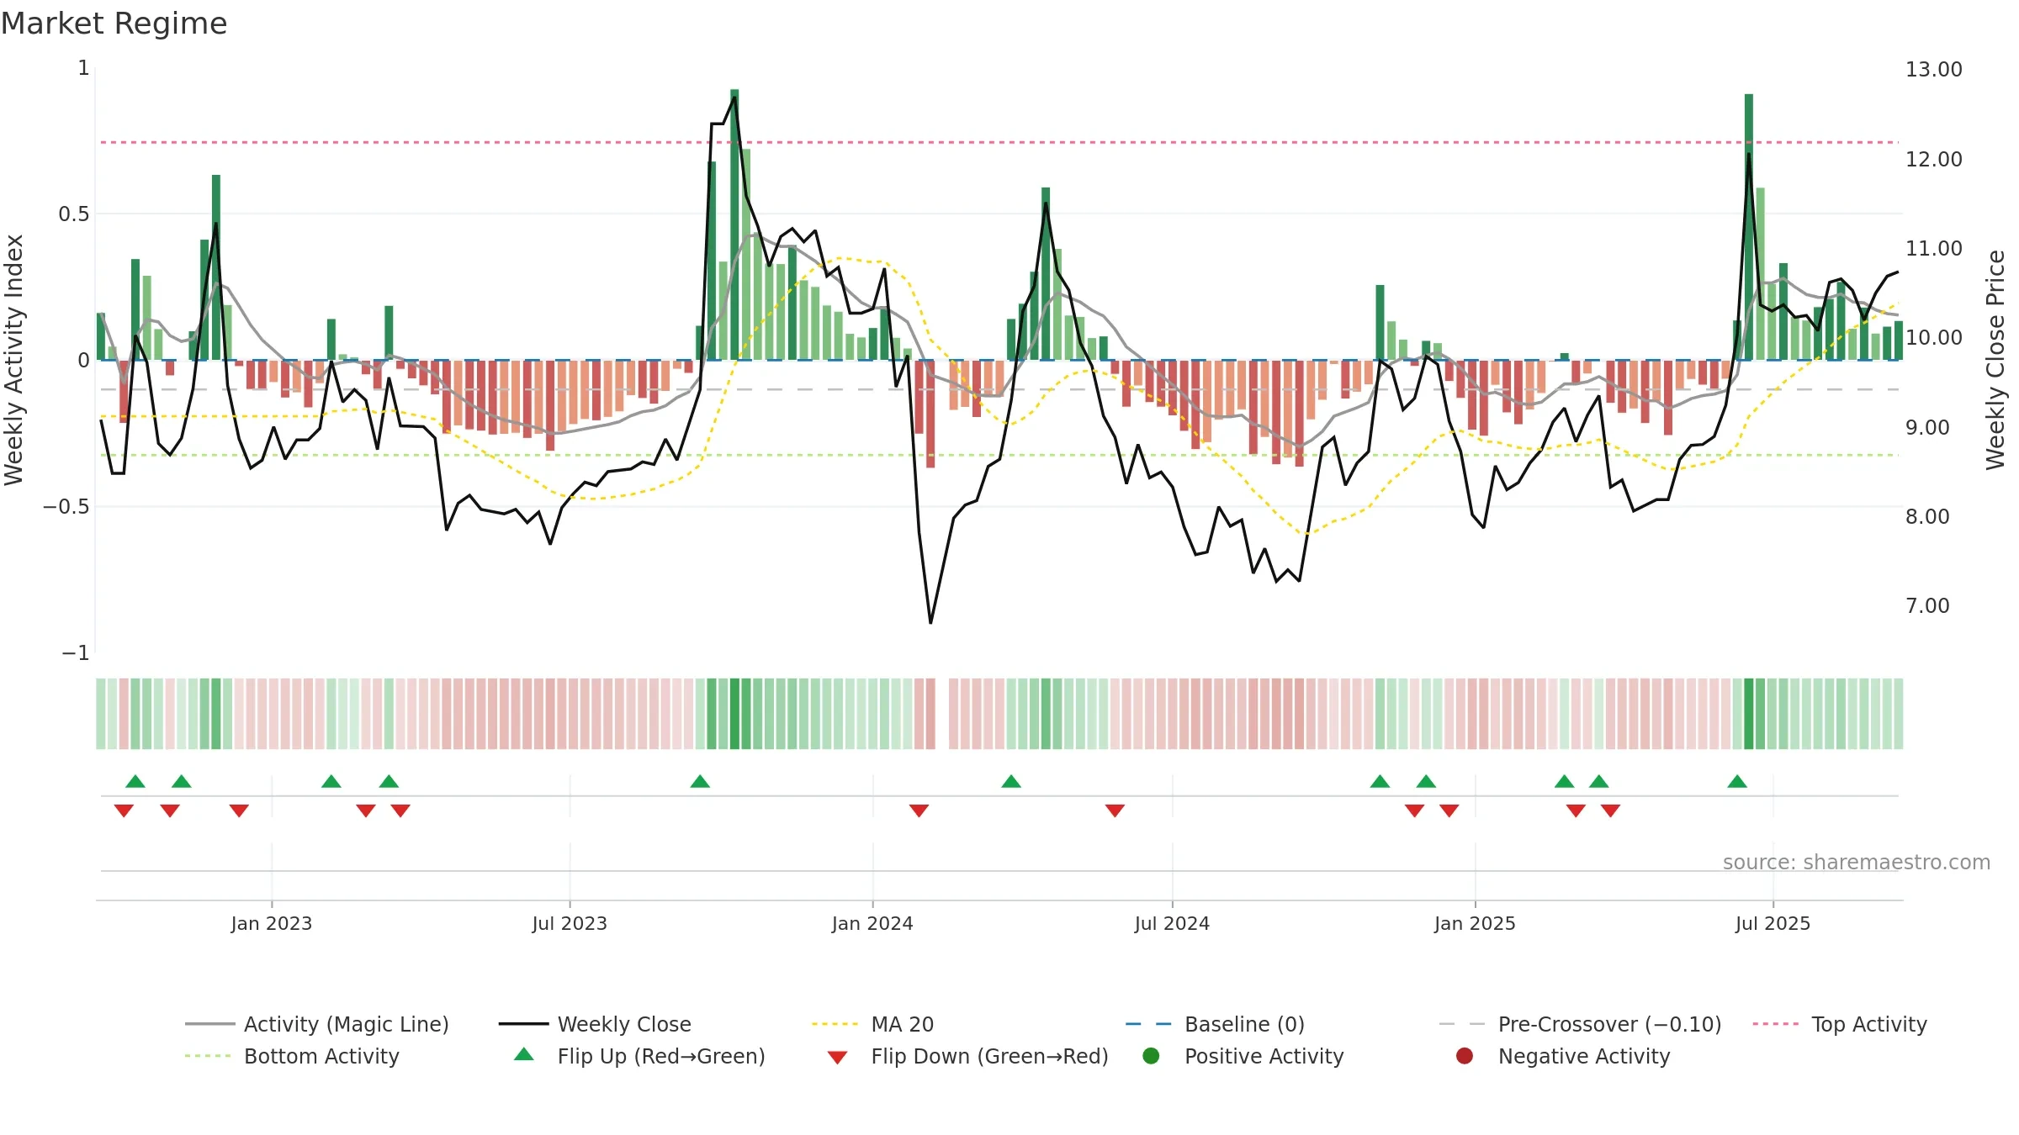Click the leftmost red Flip Down marker
2019x1135 pixels.
tap(124, 810)
